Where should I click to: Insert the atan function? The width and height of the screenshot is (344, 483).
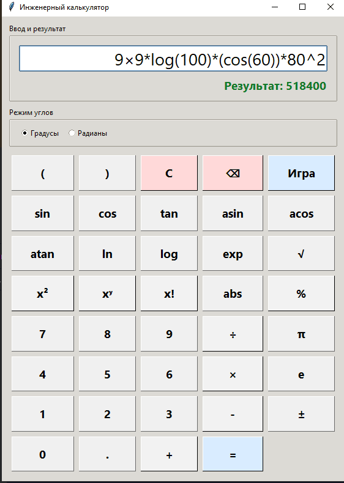point(43,254)
